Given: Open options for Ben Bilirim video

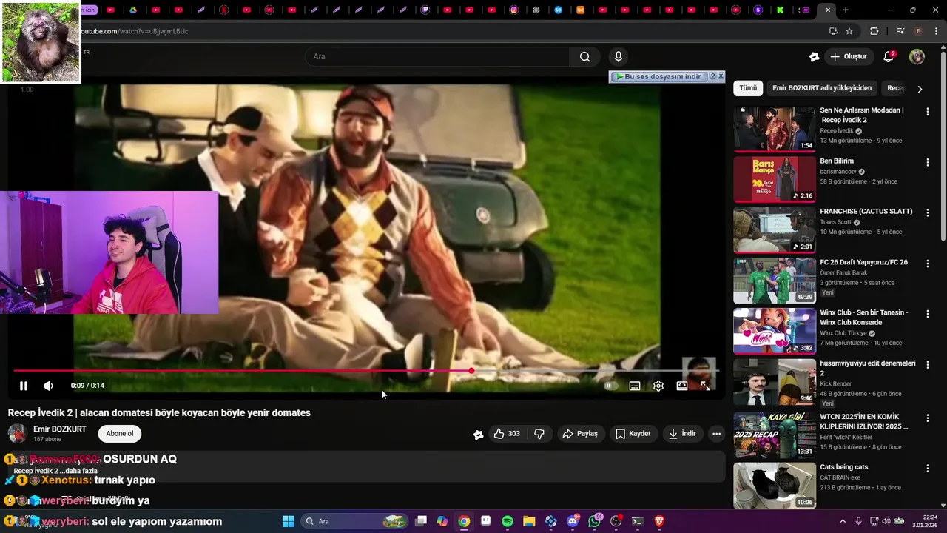Looking at the screenshot, I should pos(928,161).
